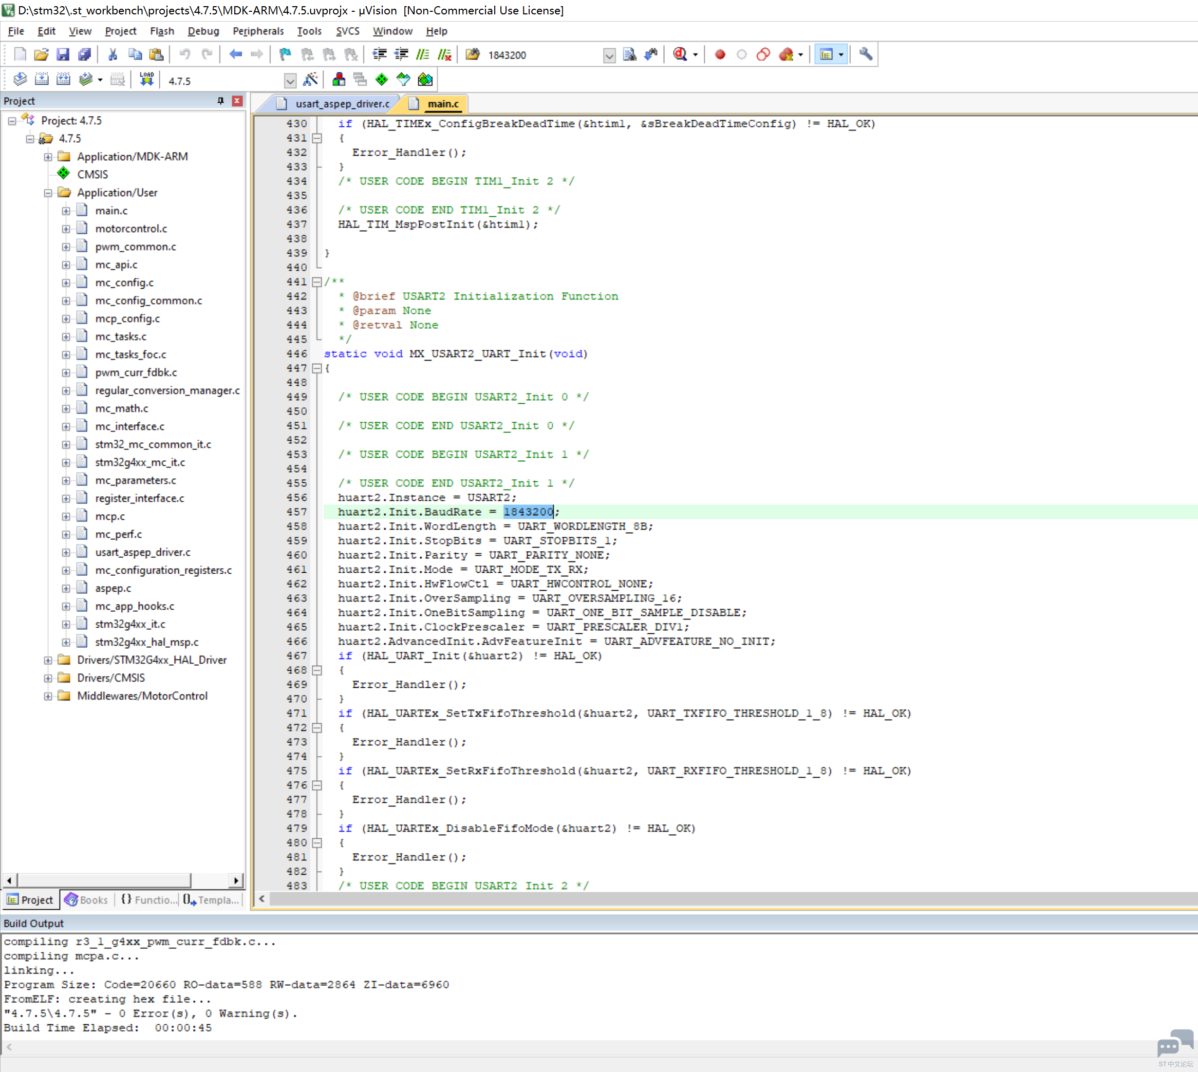Translate the current file icon
This screenshot has height=1072, width=1198.
click(x=20, y=80)
